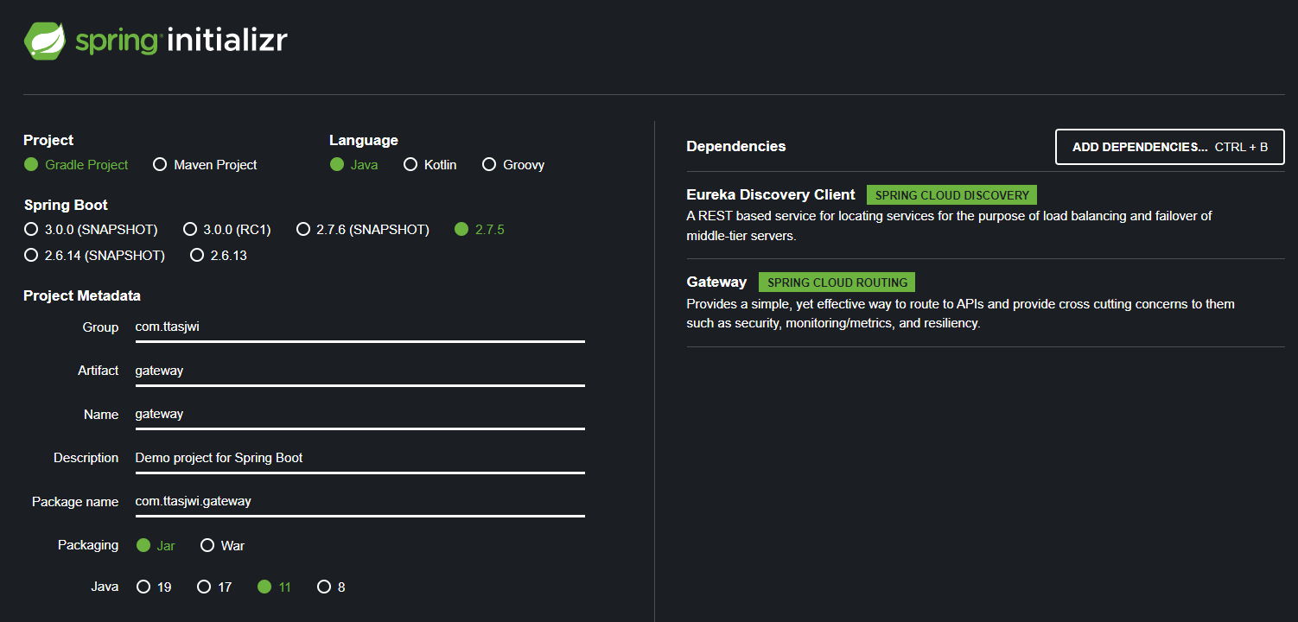Screen dimensions: 1298x622
Task: Select Maven Project radio button
Action: coord(205,164)
